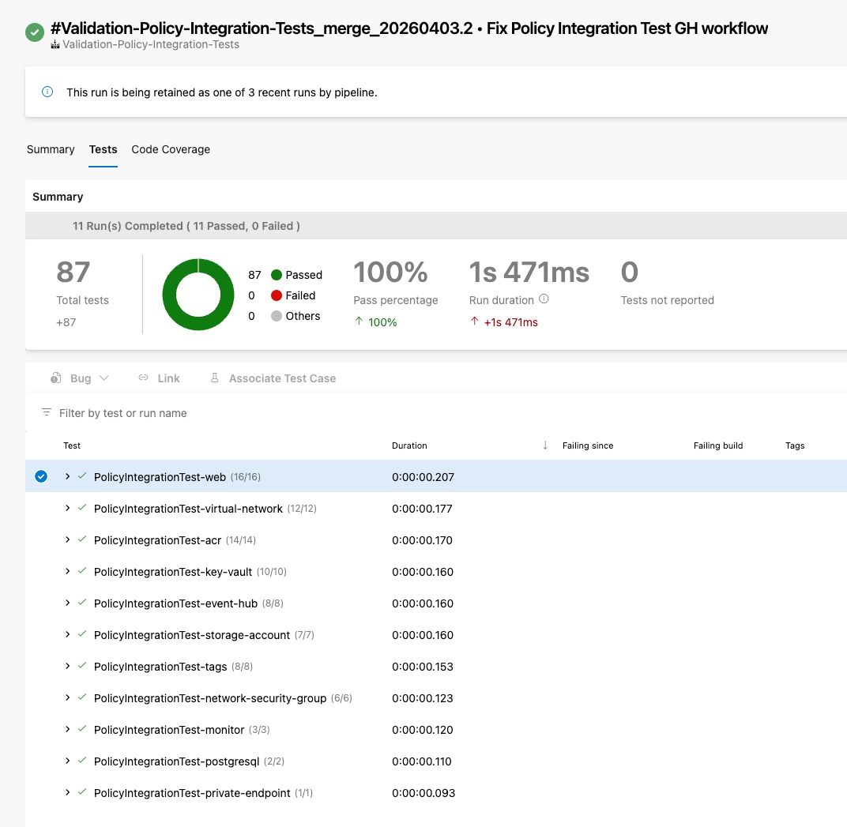Open the Validation-Policy-Integration-Tests pipeline link
Image resolution: width=847 pixels, height=827 pixels.
[151, 45]
